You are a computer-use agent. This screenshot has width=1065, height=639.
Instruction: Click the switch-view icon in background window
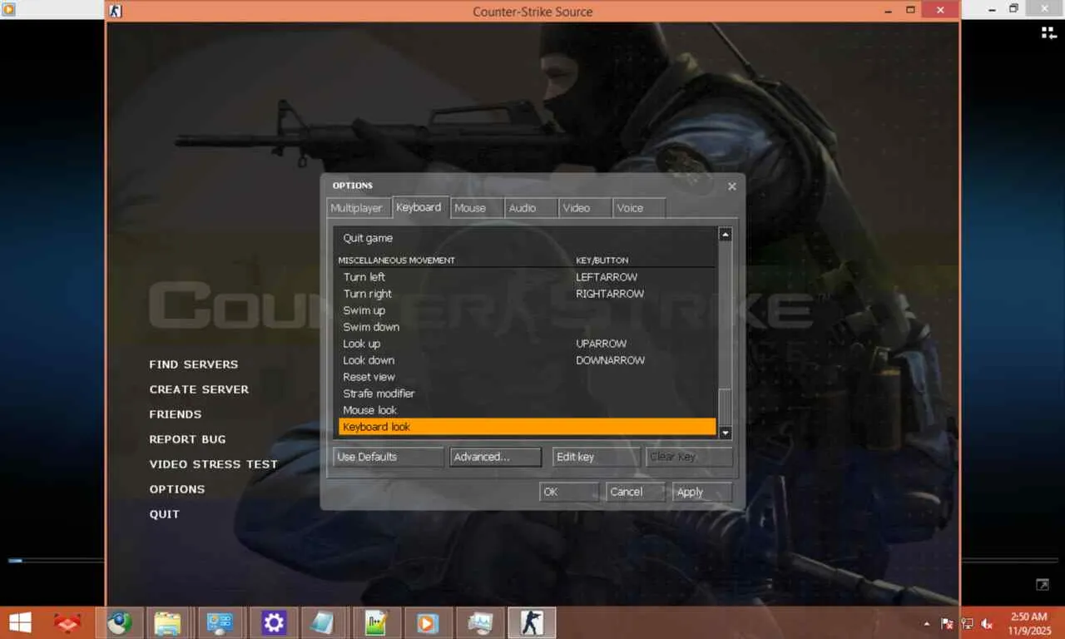pos(1049,32)
